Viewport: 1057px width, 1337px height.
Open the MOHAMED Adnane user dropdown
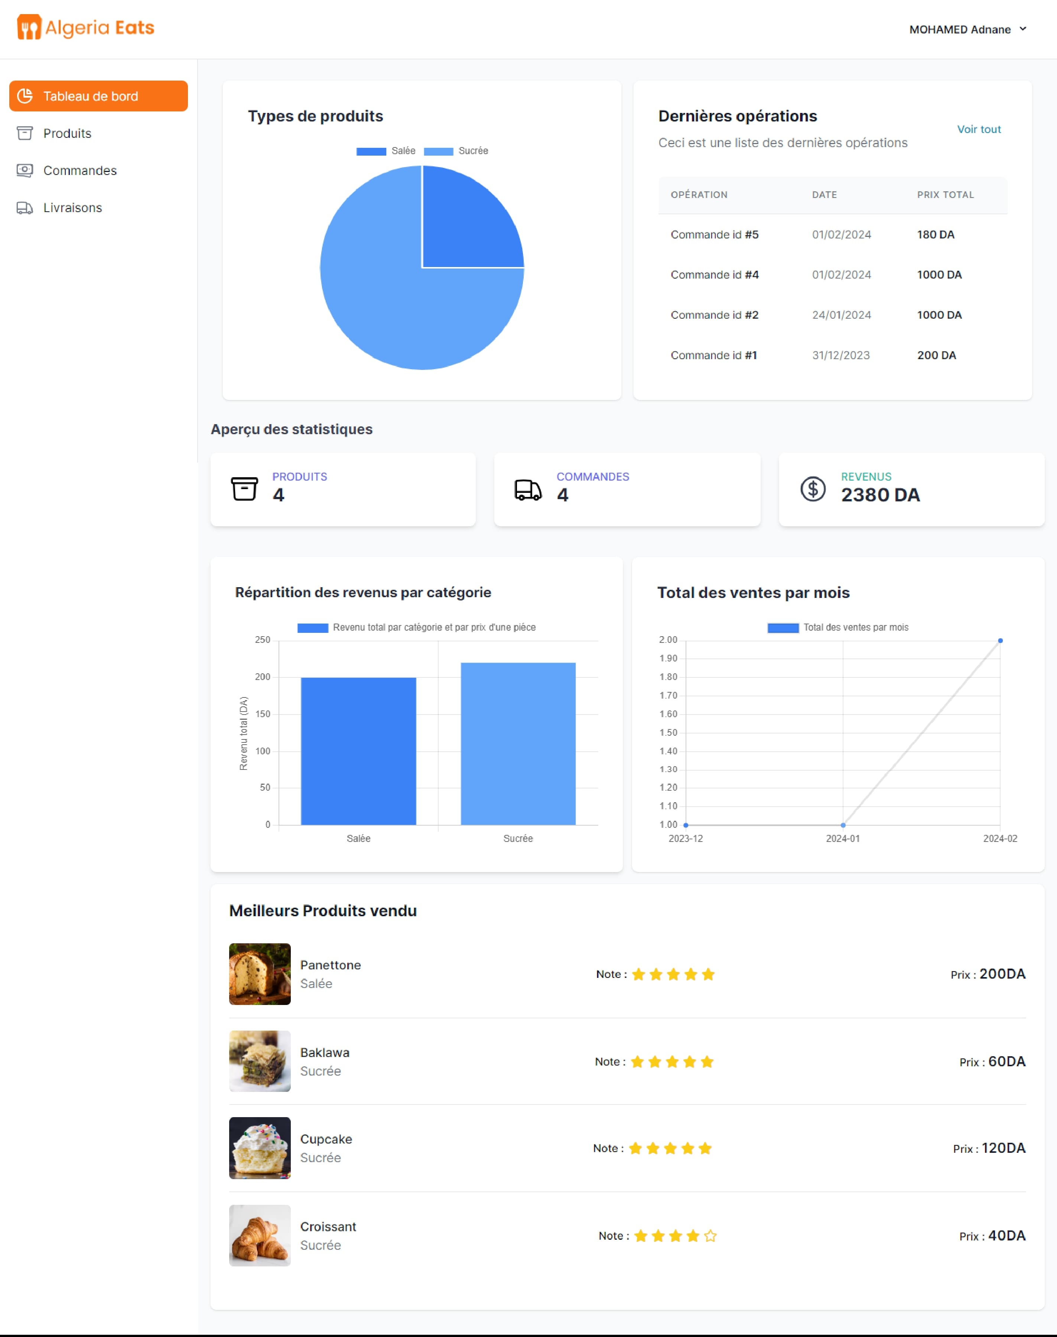pyautogui.click(x=960, y=30)
